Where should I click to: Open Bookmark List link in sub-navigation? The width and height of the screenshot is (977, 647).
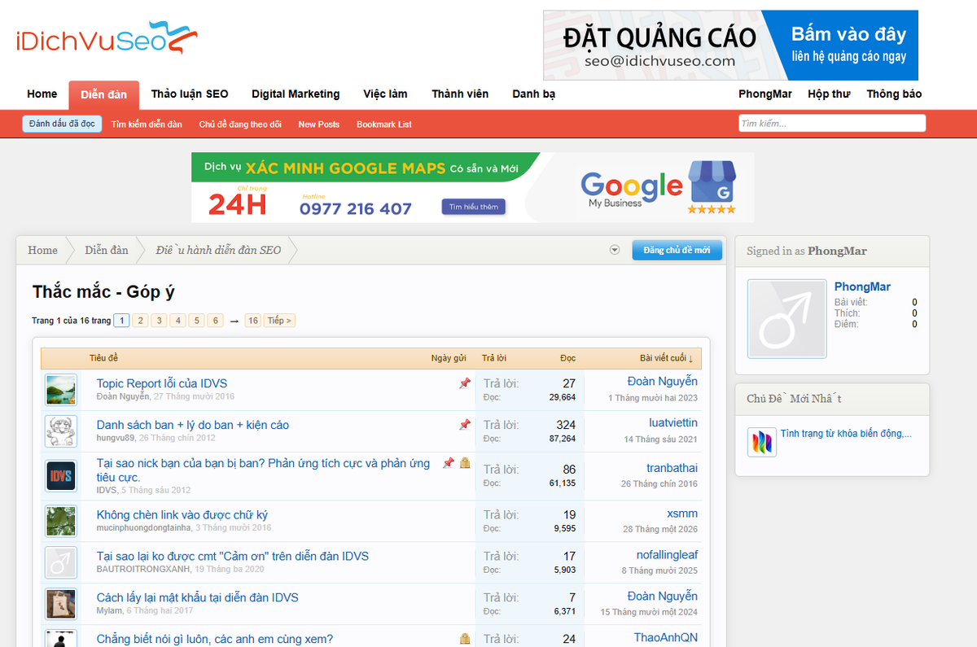click(383, 125)
